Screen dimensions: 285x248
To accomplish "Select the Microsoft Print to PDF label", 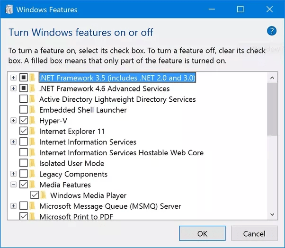I will coord(76,217).
